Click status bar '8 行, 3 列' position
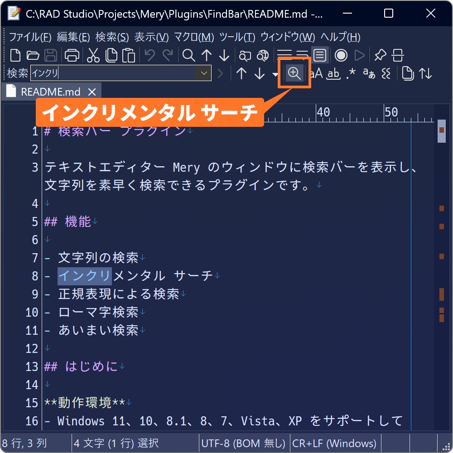This screenshot has width=453, height=453. click(x=24, y=443)
